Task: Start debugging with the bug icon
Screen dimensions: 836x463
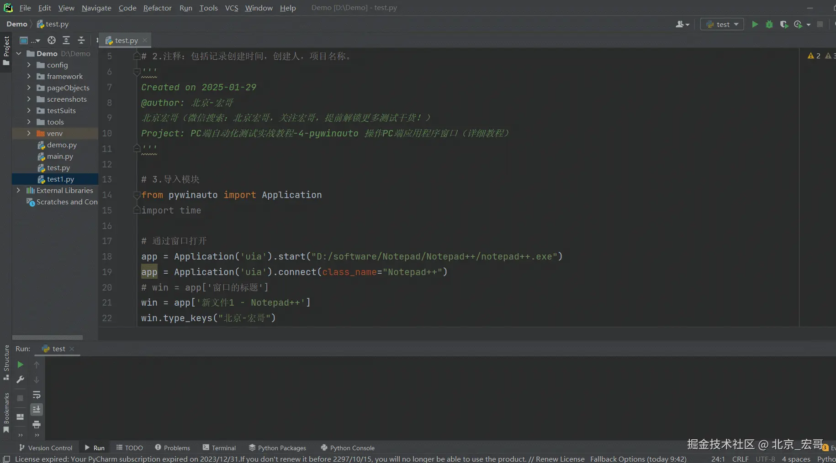Action: coord(769,24)
